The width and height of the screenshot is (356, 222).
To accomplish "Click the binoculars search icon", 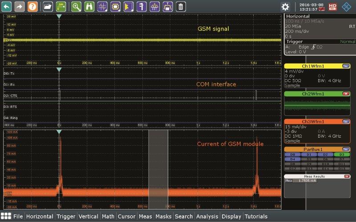I will point(89,6).
